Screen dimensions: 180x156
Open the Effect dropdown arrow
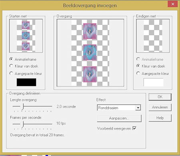(x=138, y=108)
